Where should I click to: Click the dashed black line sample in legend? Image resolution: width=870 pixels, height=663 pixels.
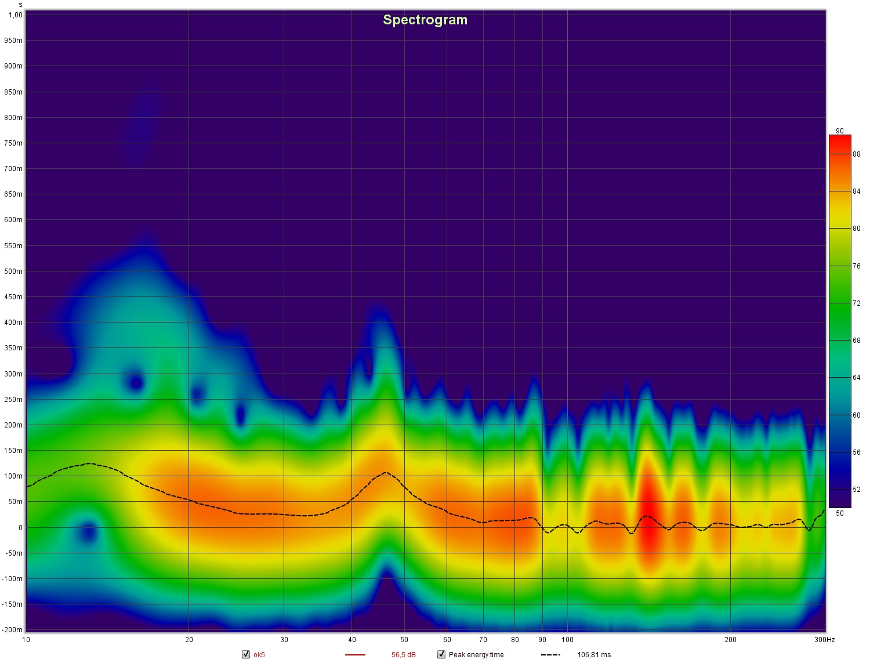pyautogui.click(x=550, y=655)
